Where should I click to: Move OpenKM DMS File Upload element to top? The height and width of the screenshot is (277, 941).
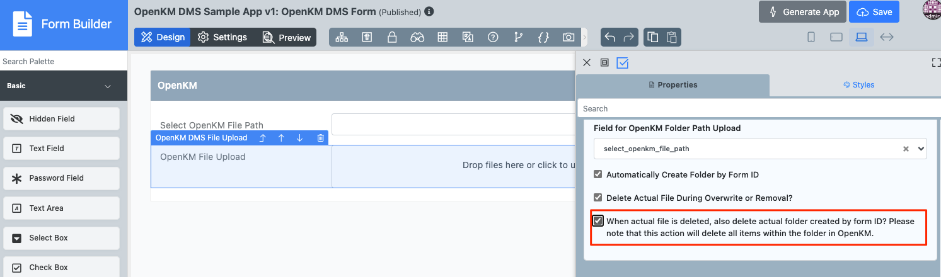coord(263,138)
